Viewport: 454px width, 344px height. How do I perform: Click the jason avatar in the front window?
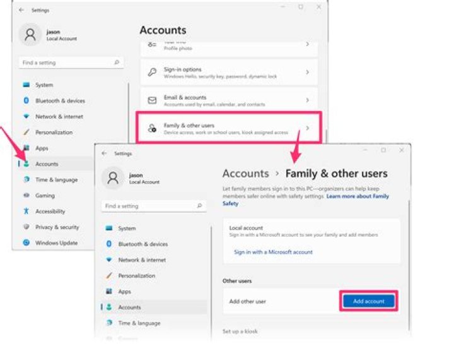[113, 179]
